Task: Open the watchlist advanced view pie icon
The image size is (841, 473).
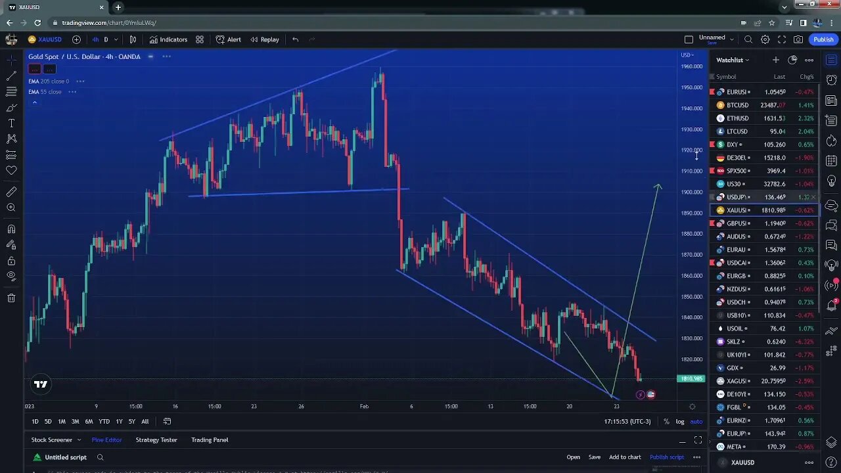Action: click(x=792, y=60)
